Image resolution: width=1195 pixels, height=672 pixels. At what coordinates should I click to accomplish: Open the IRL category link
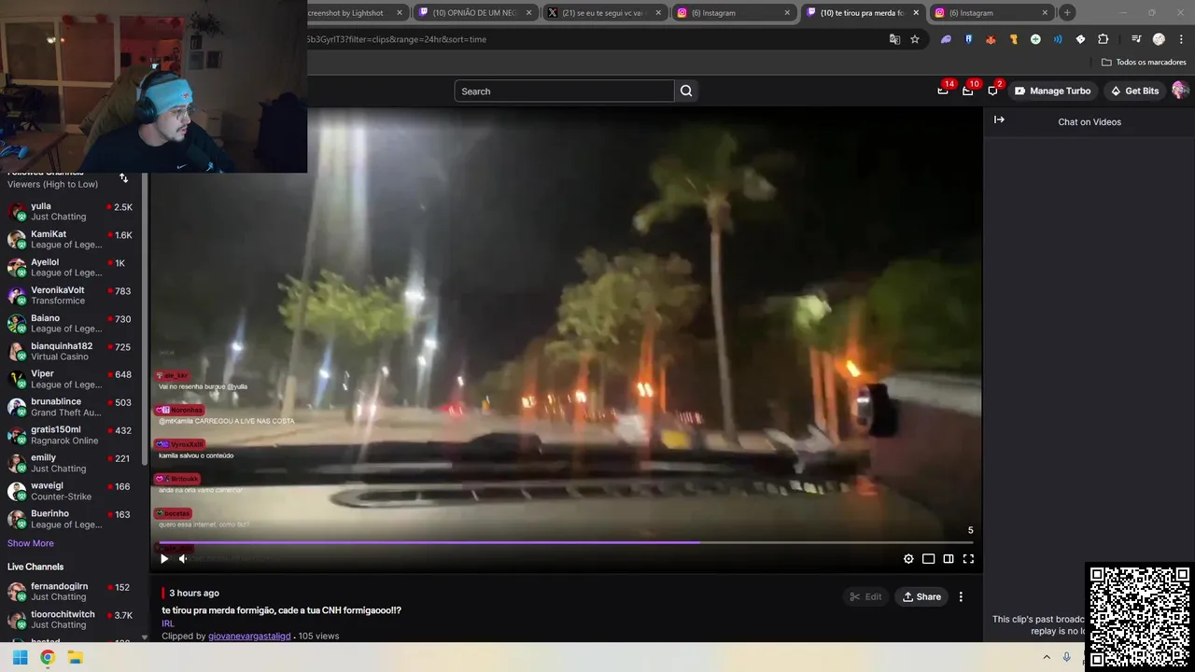tap(168, 623)
